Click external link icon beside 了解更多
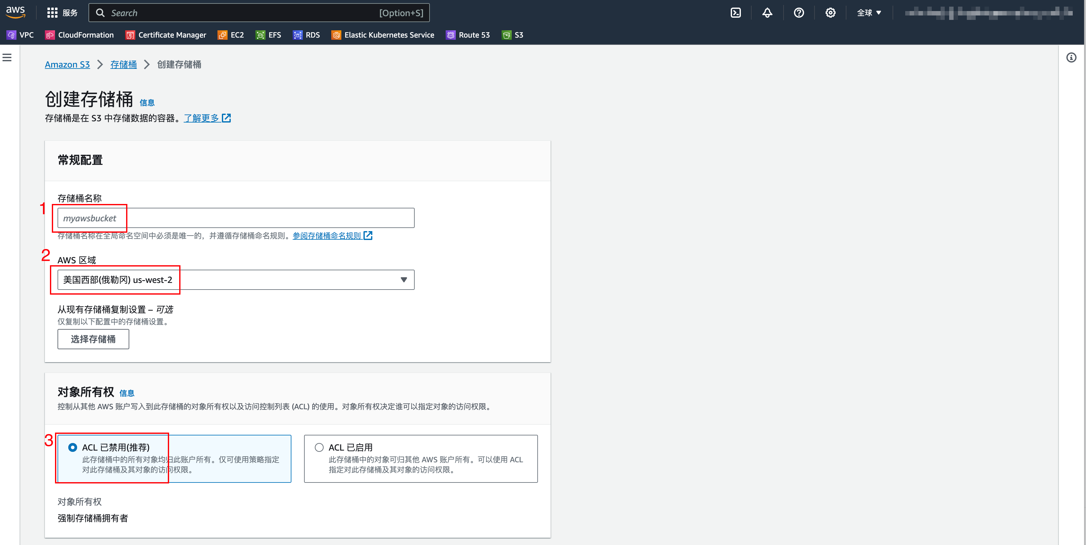 226,118
